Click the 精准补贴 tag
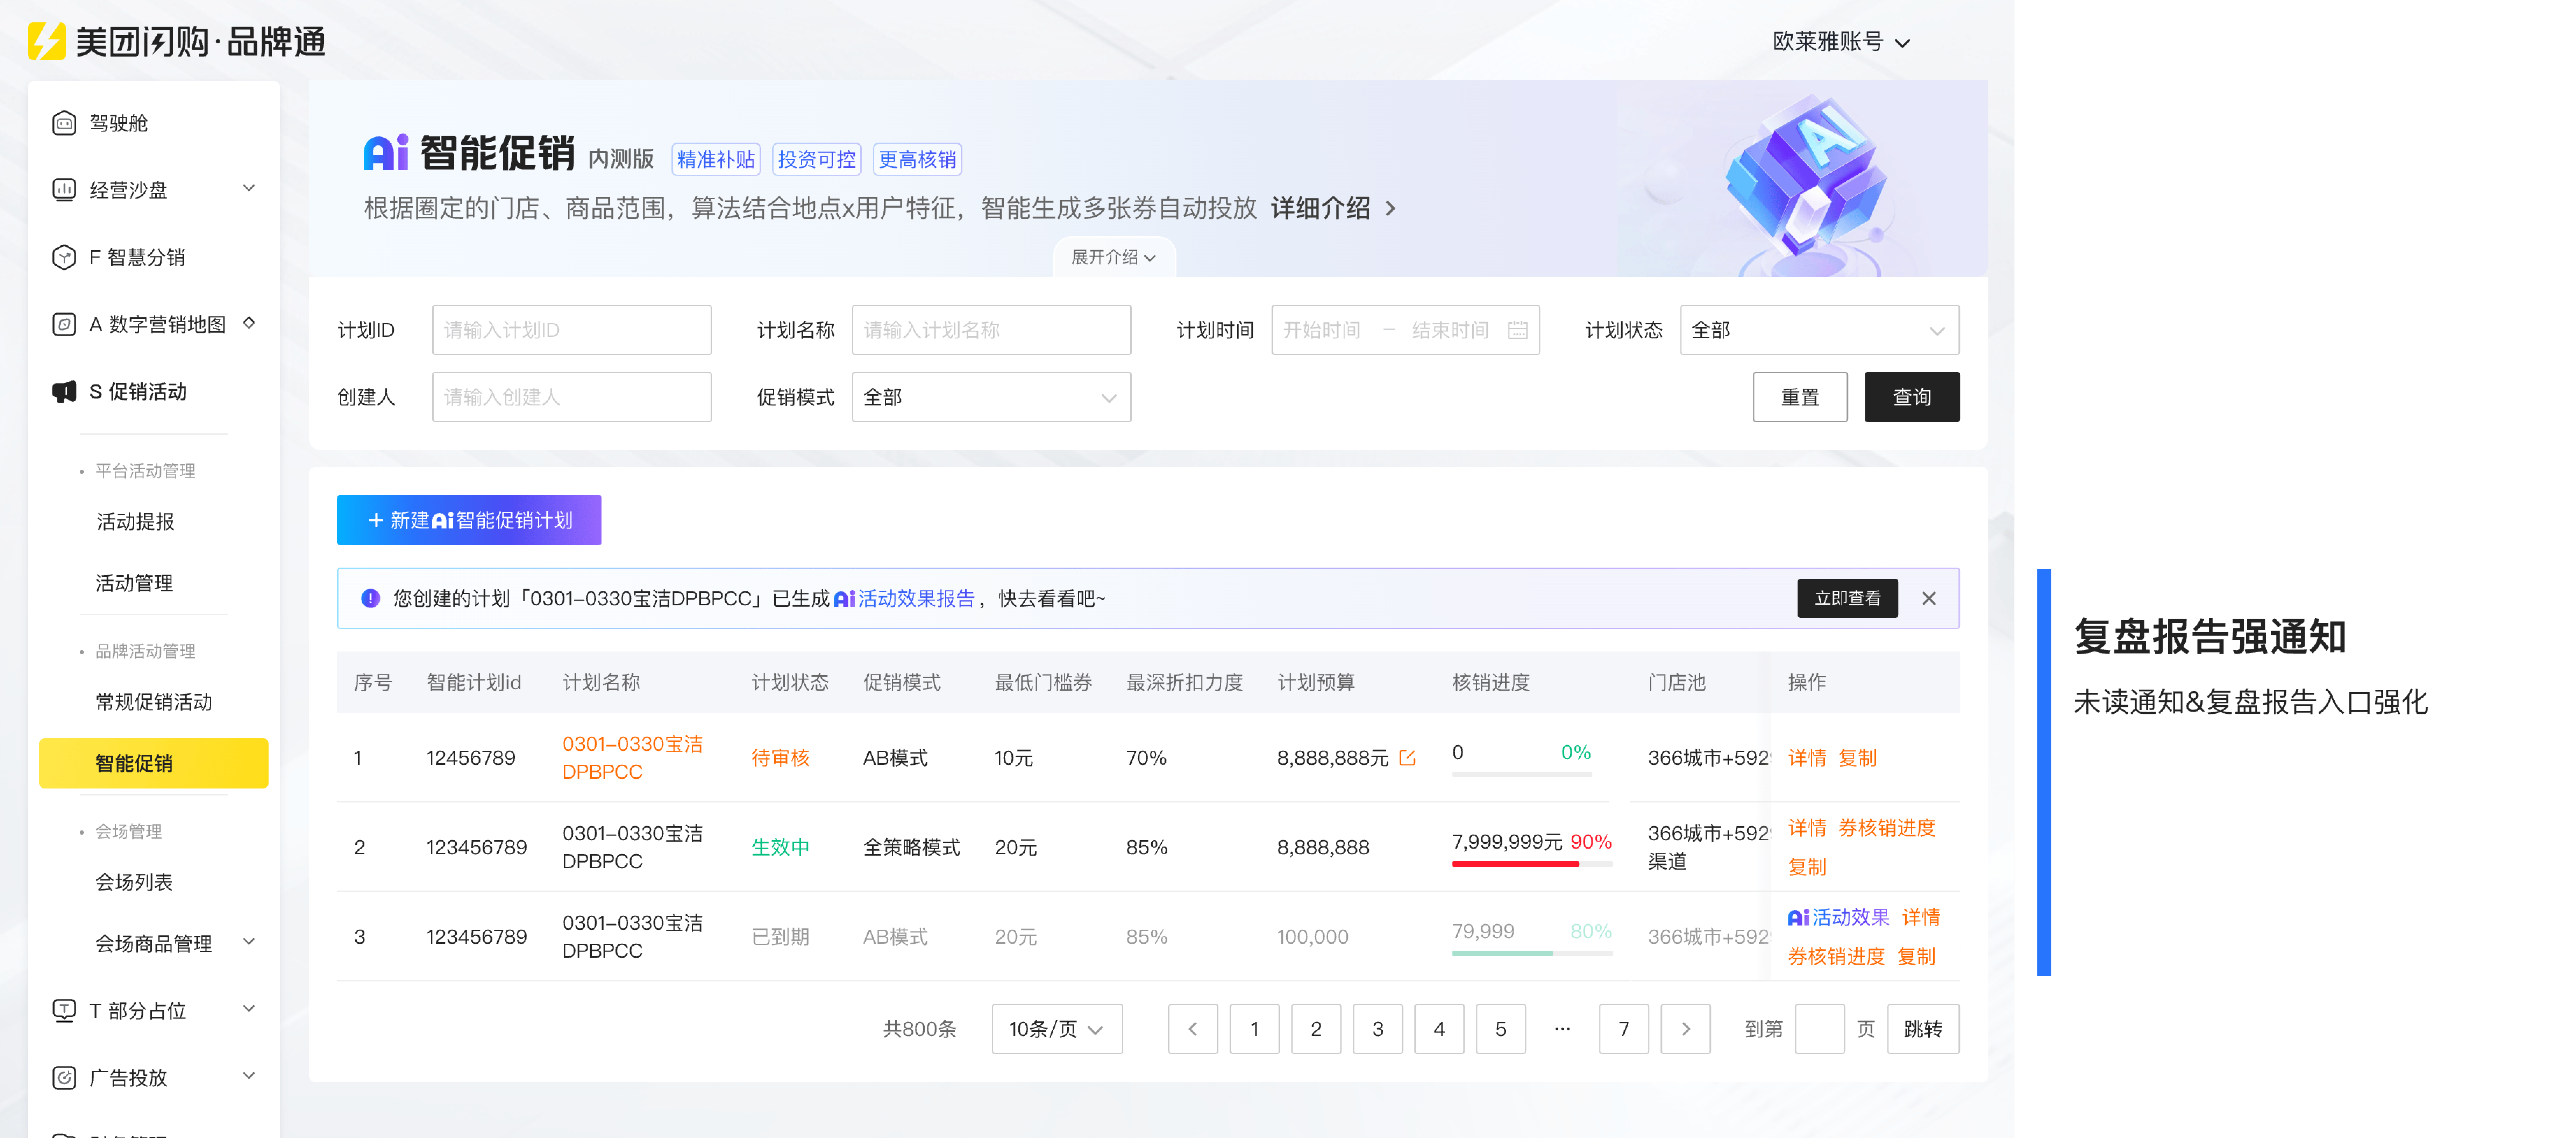2576x1138 pixels. click(x=715, y=160)
